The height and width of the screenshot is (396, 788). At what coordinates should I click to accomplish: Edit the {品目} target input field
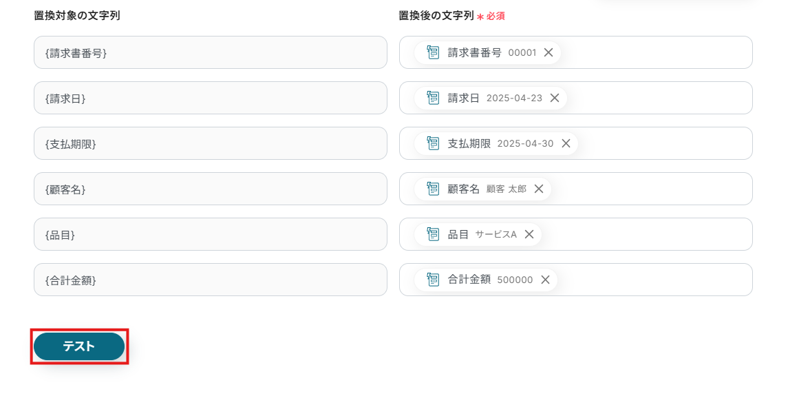(211, 234)
